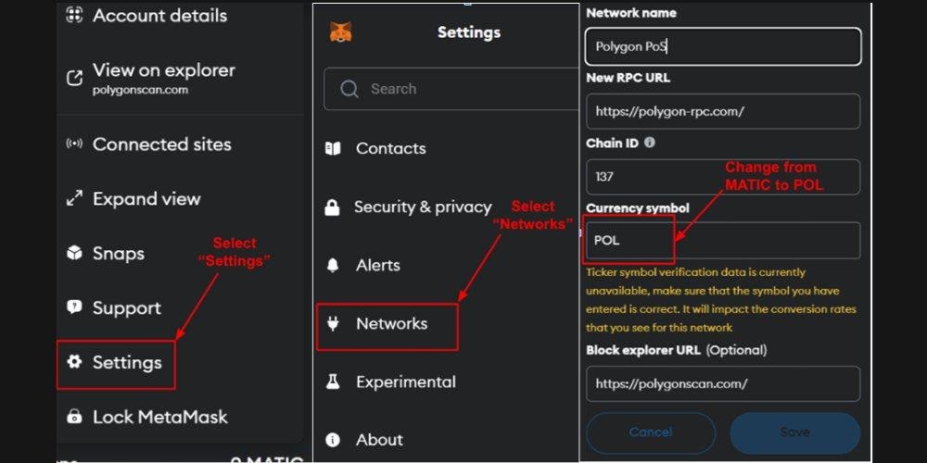The width and height of the screenshot is (927, 463).
Task: Click the Account details grid icon
Action: click(x=74, y=15)
